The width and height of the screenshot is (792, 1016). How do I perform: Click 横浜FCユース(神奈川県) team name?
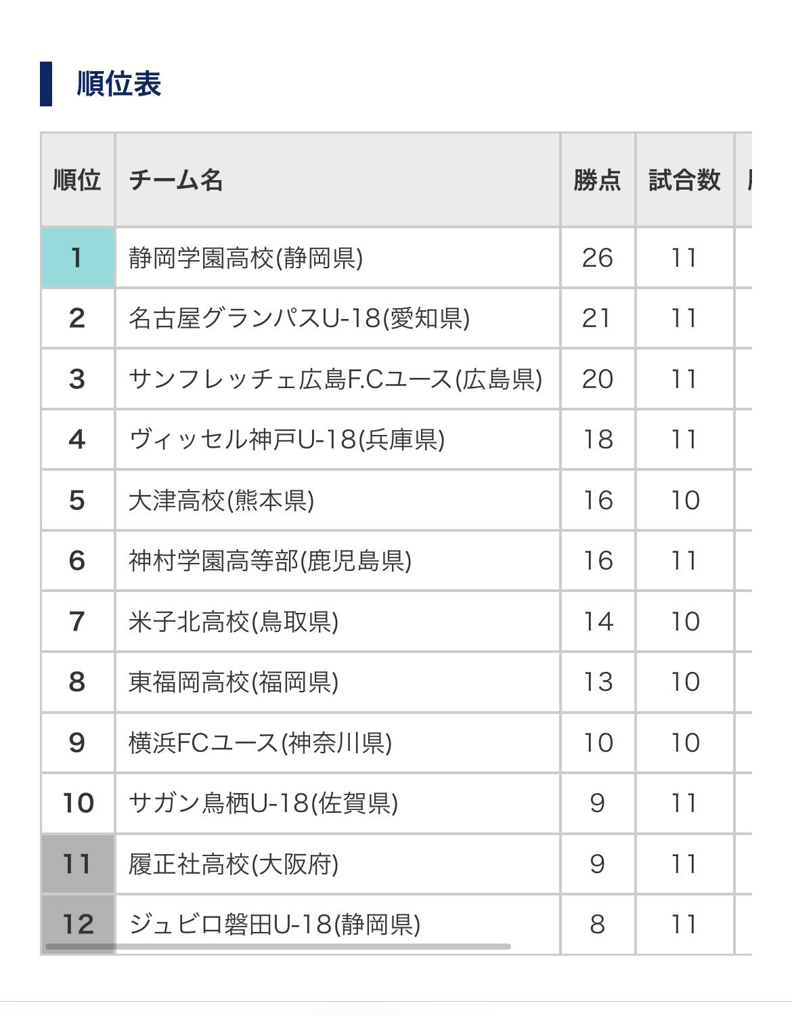coord(261,743)
